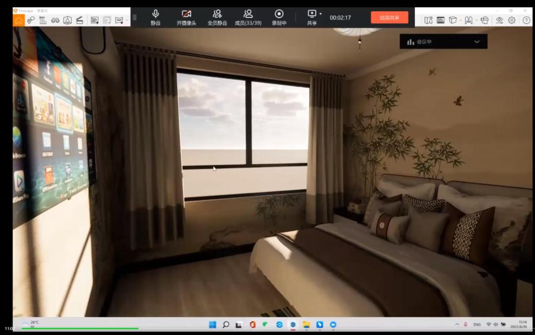Click the binoculars view icon
Viewport: 535px width, 335px height.
point(55,20)
